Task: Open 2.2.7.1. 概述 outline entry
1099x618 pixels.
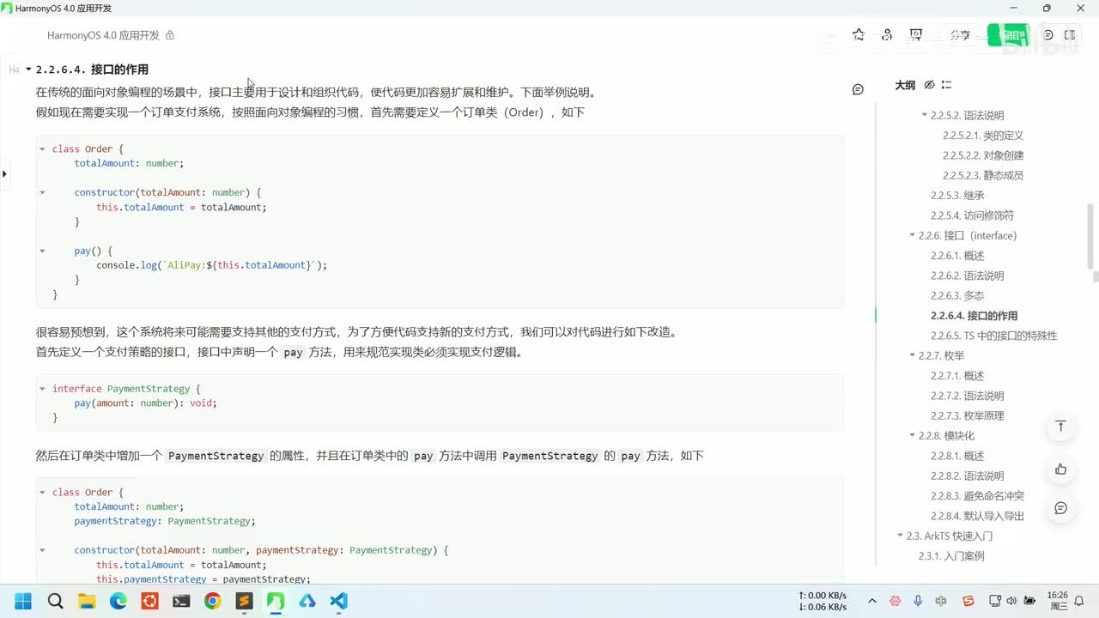Action: click(x=957, y=376)
